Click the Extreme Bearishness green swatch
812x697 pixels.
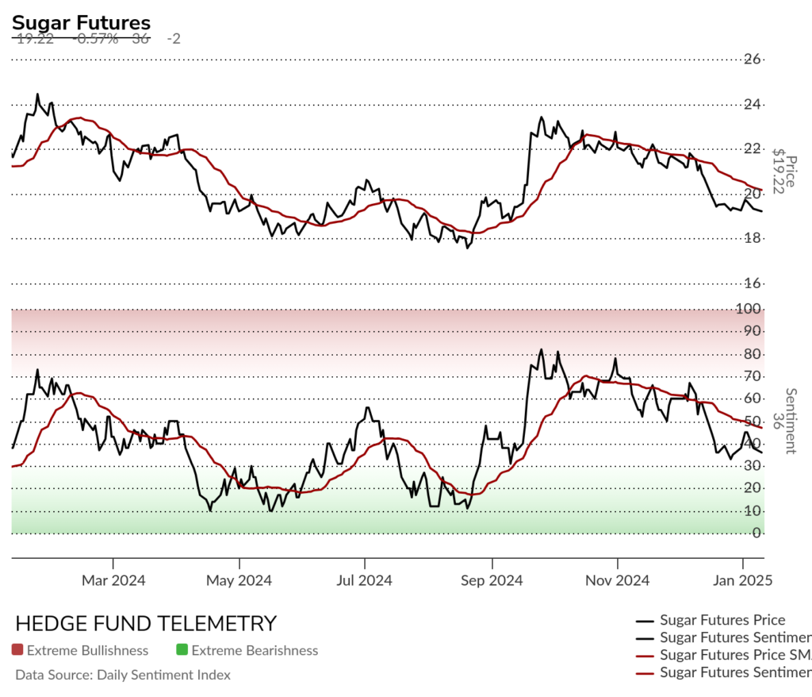click(182, 650)
